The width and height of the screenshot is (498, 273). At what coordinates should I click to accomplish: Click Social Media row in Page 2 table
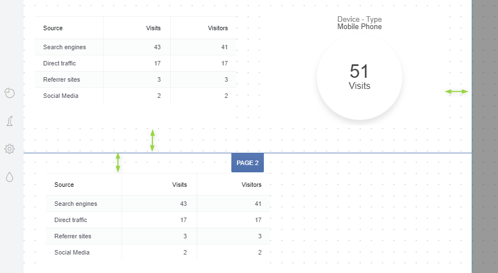pyautogui.click(x=72, y=252)
